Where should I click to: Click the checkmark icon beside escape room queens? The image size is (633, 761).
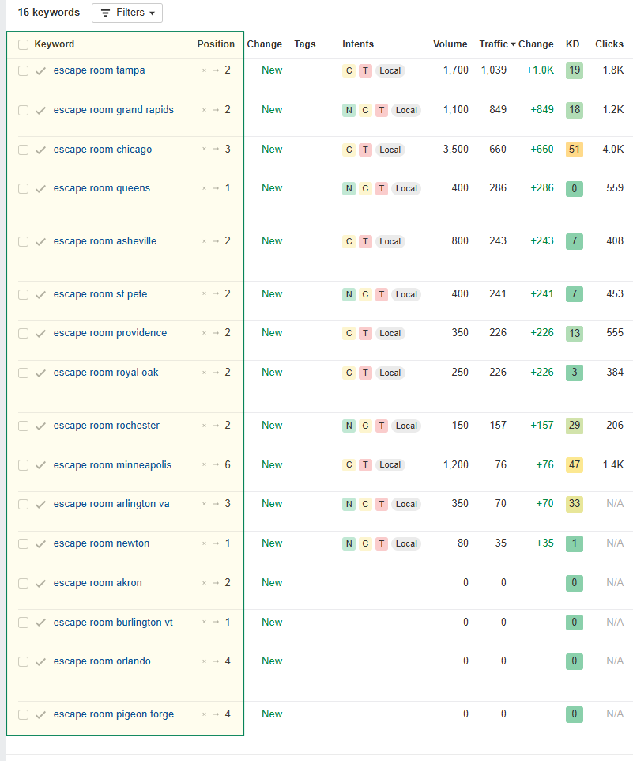pyautogui.click(x=41, y=189)
